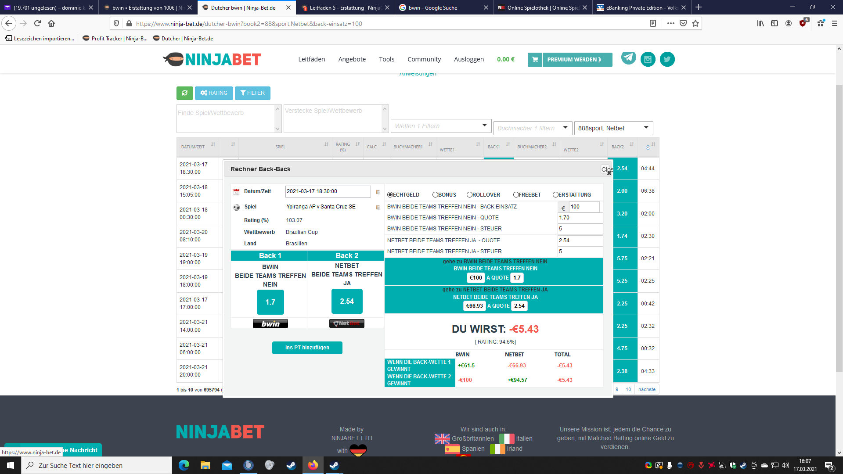Close the Rechner Back-Back dialog

point(606,169)
